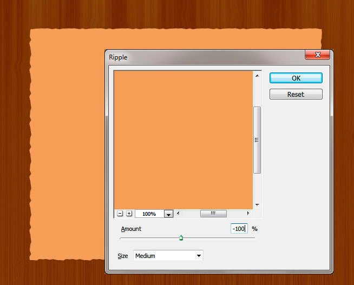Click the Ripple dialog title bar
The width and height of the screenshot is (354, 285).
[x=206, y=57]
